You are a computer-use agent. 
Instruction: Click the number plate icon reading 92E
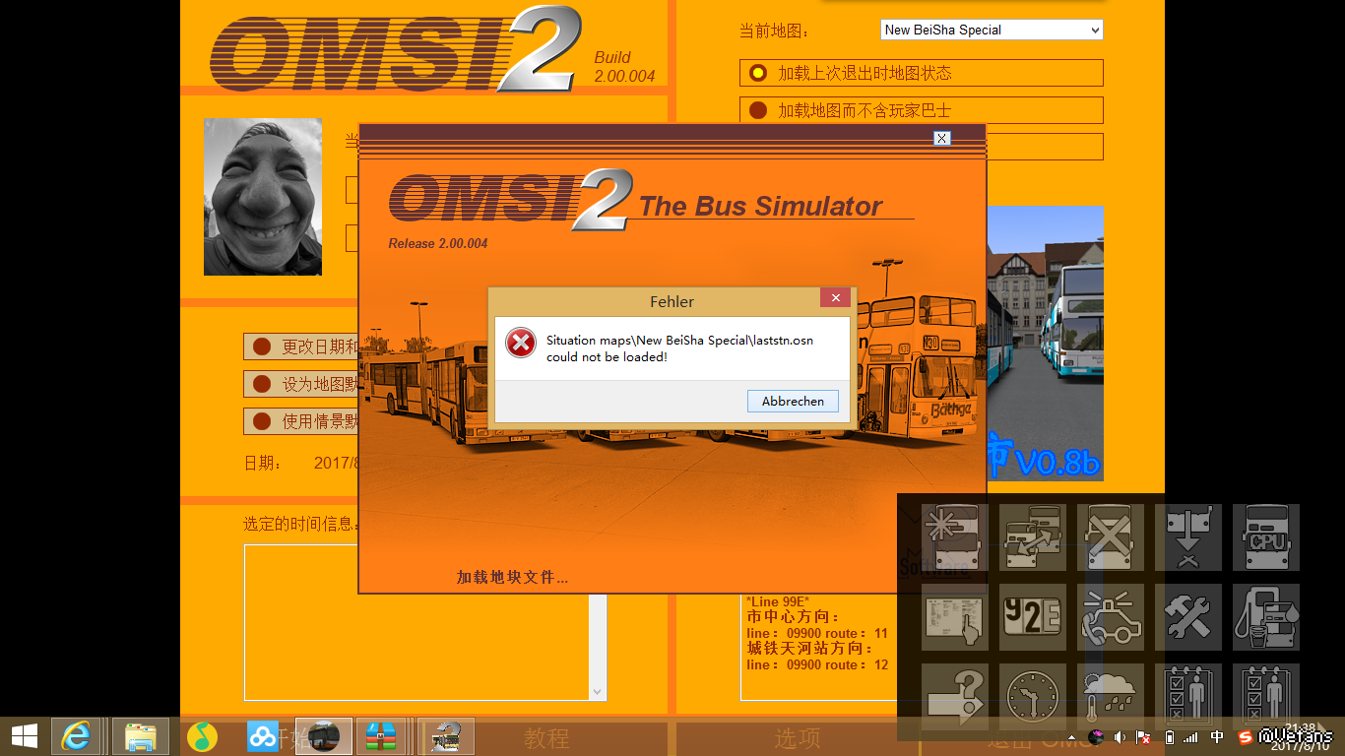1033,617
